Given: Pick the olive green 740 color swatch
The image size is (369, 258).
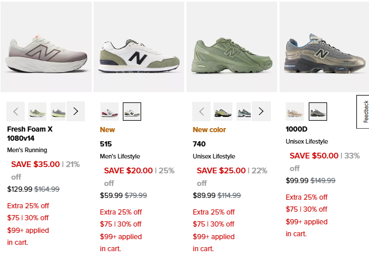Looking at the screenshot, I should pyautogui.click(x=223, y=111).
